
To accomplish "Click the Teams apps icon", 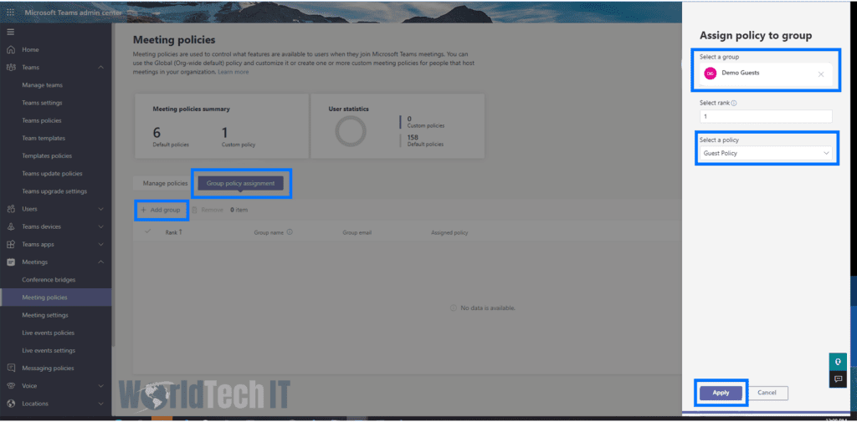I will (x=10, y=244).
